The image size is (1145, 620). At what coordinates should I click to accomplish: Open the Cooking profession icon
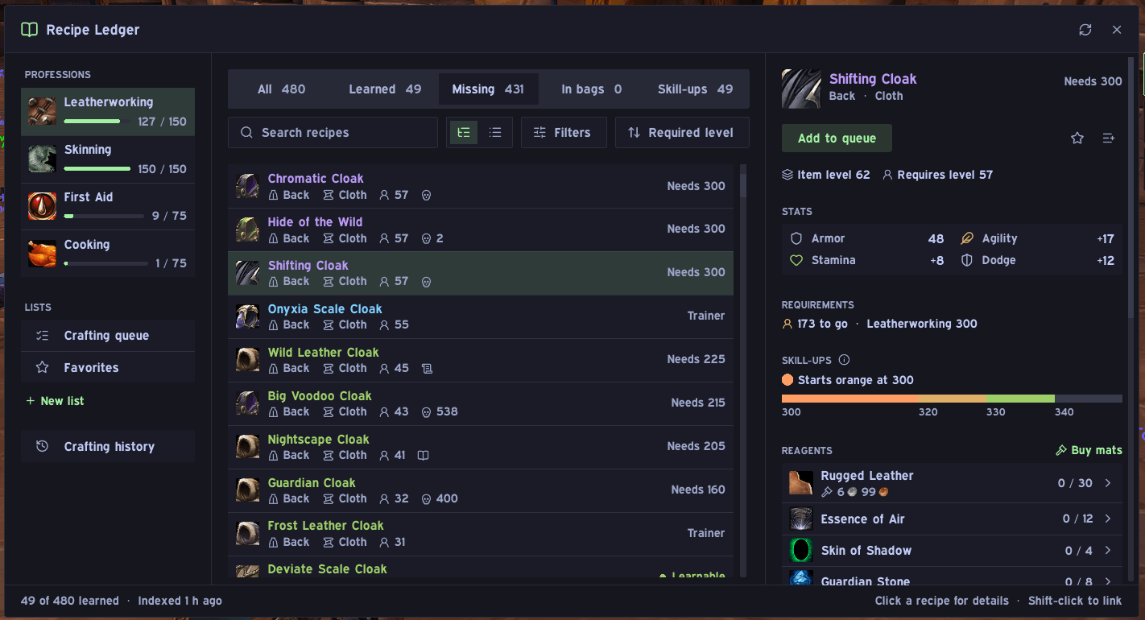(42, 254)
